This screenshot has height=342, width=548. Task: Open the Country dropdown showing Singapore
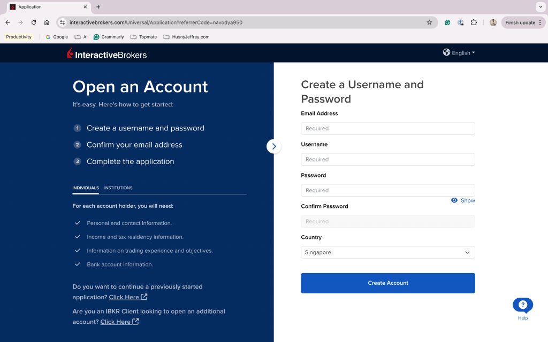tap(387, 252)
